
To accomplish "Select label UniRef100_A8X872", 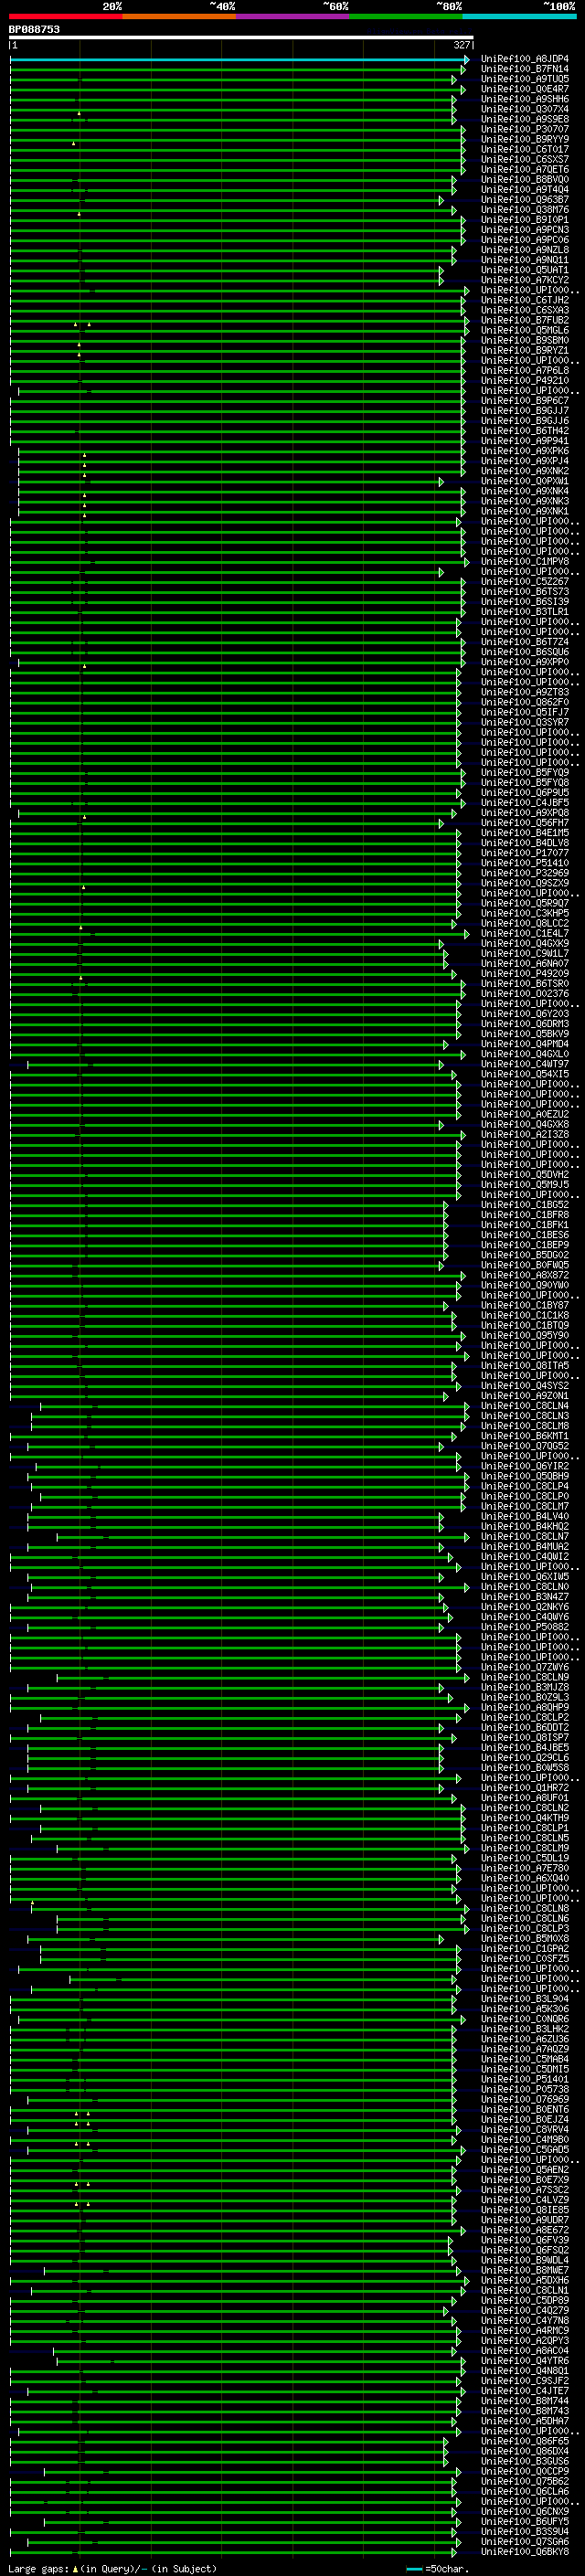I will pos(525,1275).
